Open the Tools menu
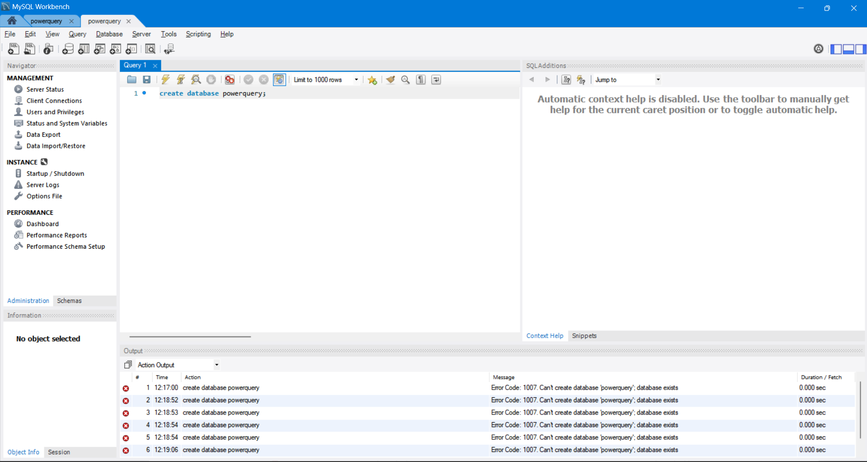This screenshot has width=867, height=462. pyautogui.click(x=169, y=34)
